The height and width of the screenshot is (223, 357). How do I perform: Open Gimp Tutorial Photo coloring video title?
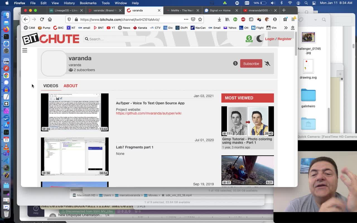click(247, 141)
